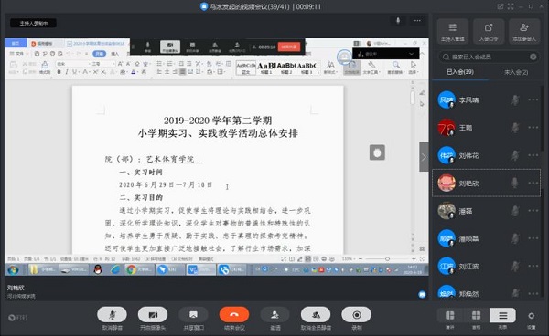Open more options for 潘顺磊
The width and height of the screenshot is (549, 336).
click(533, 238)
